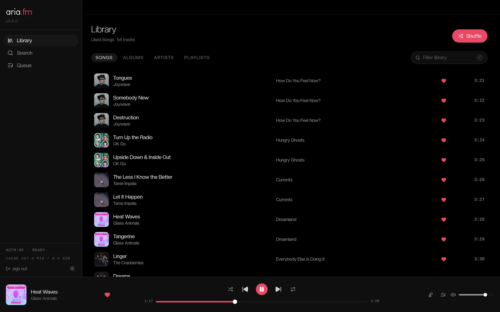Toggle the heart on now-playing Heat Waves
Screen dimensions: 500x312
click(x=107, y=295)
